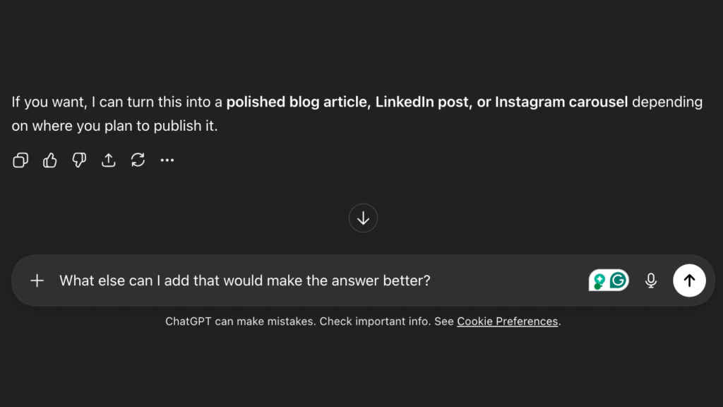Click the Grammarly sparkle suggestion icon
The image size is (723, 407).
599,281
